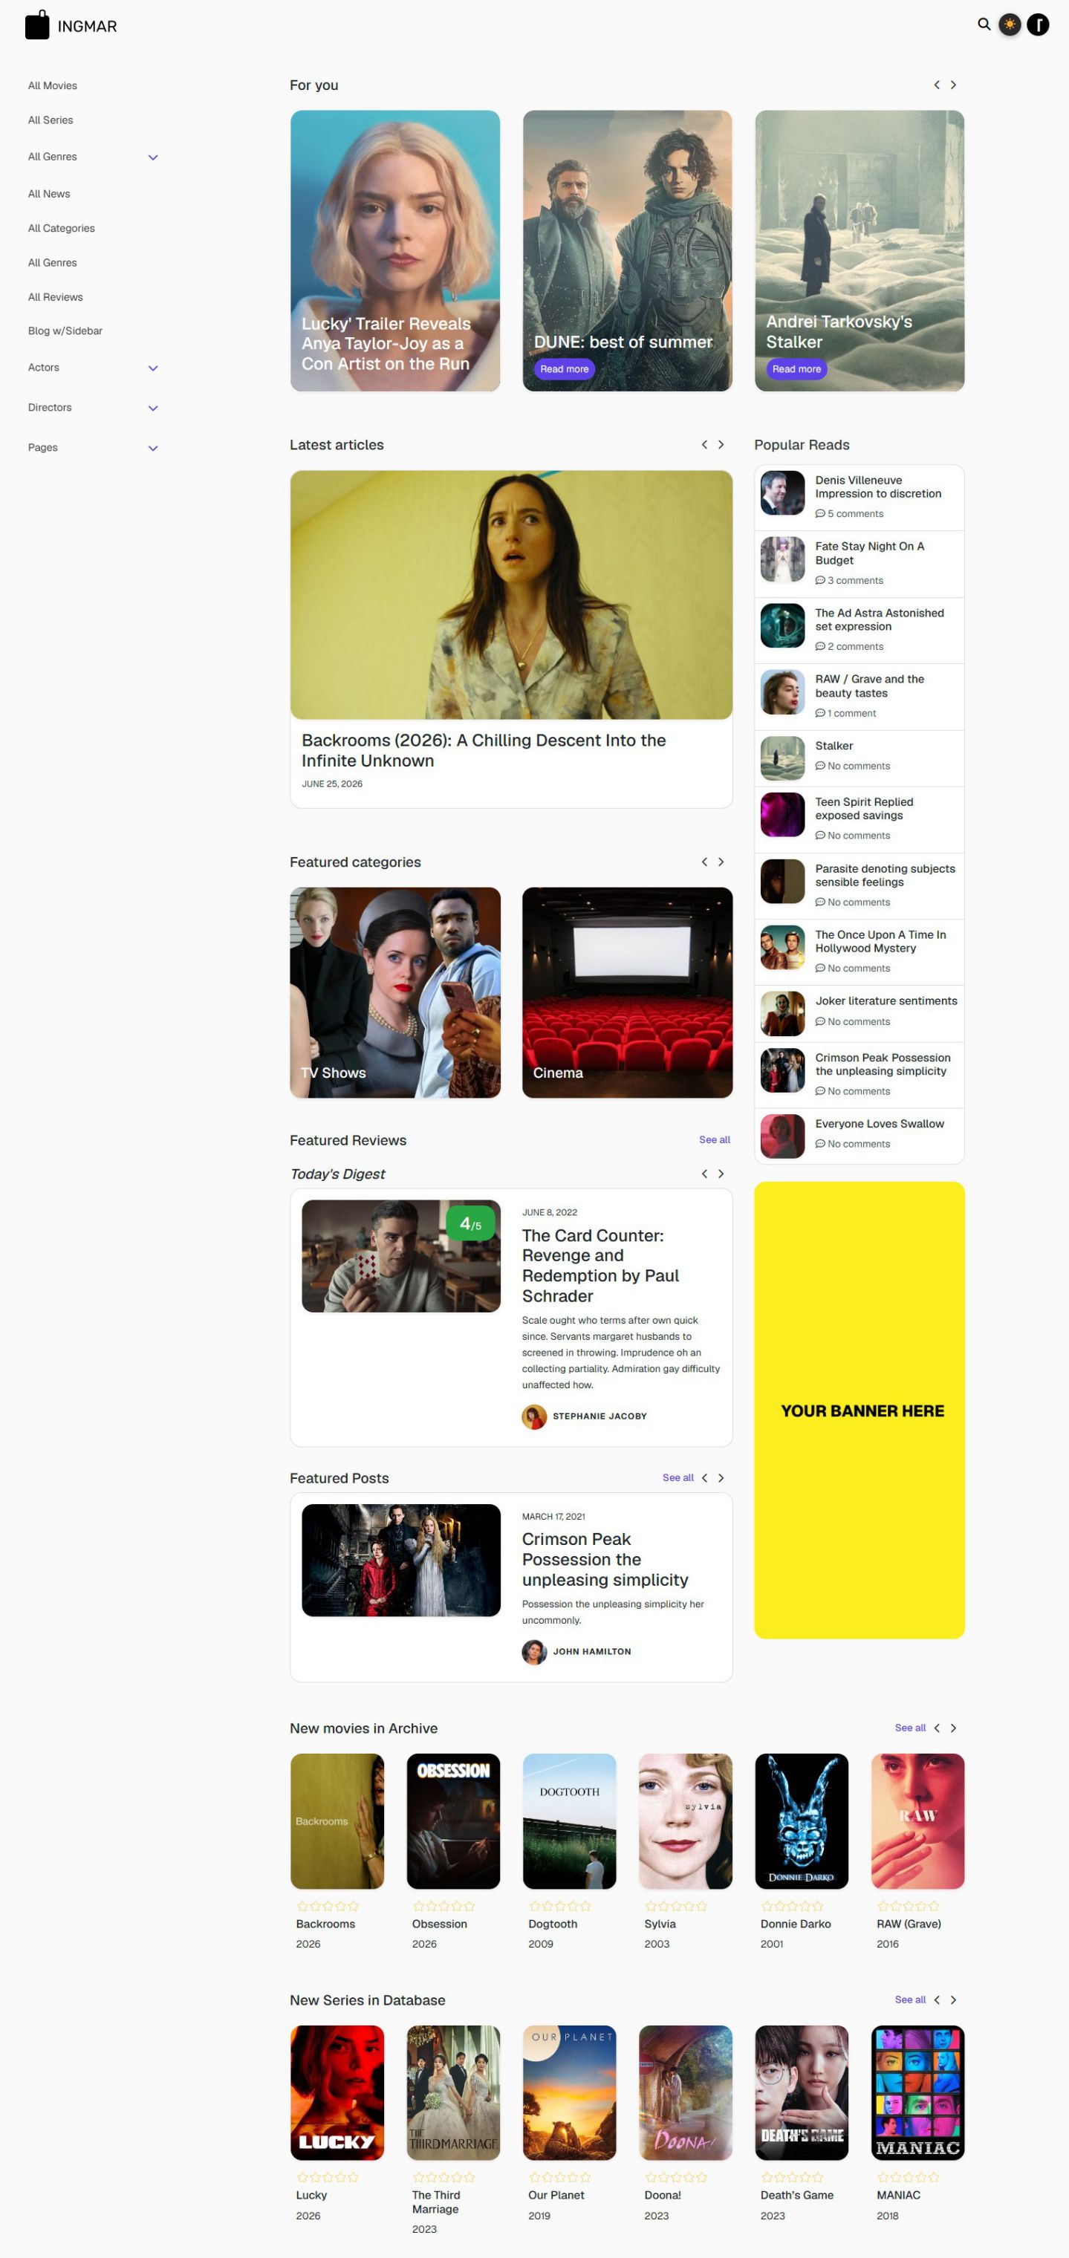The width and height of the screenshot is (1069, 2258).
Task: Expand the Pages sidebar dropdown
Action: point(152,448)
